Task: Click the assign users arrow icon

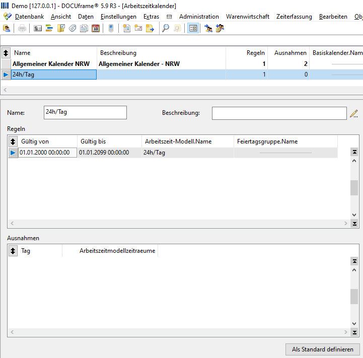Action: tap(208, 29)
